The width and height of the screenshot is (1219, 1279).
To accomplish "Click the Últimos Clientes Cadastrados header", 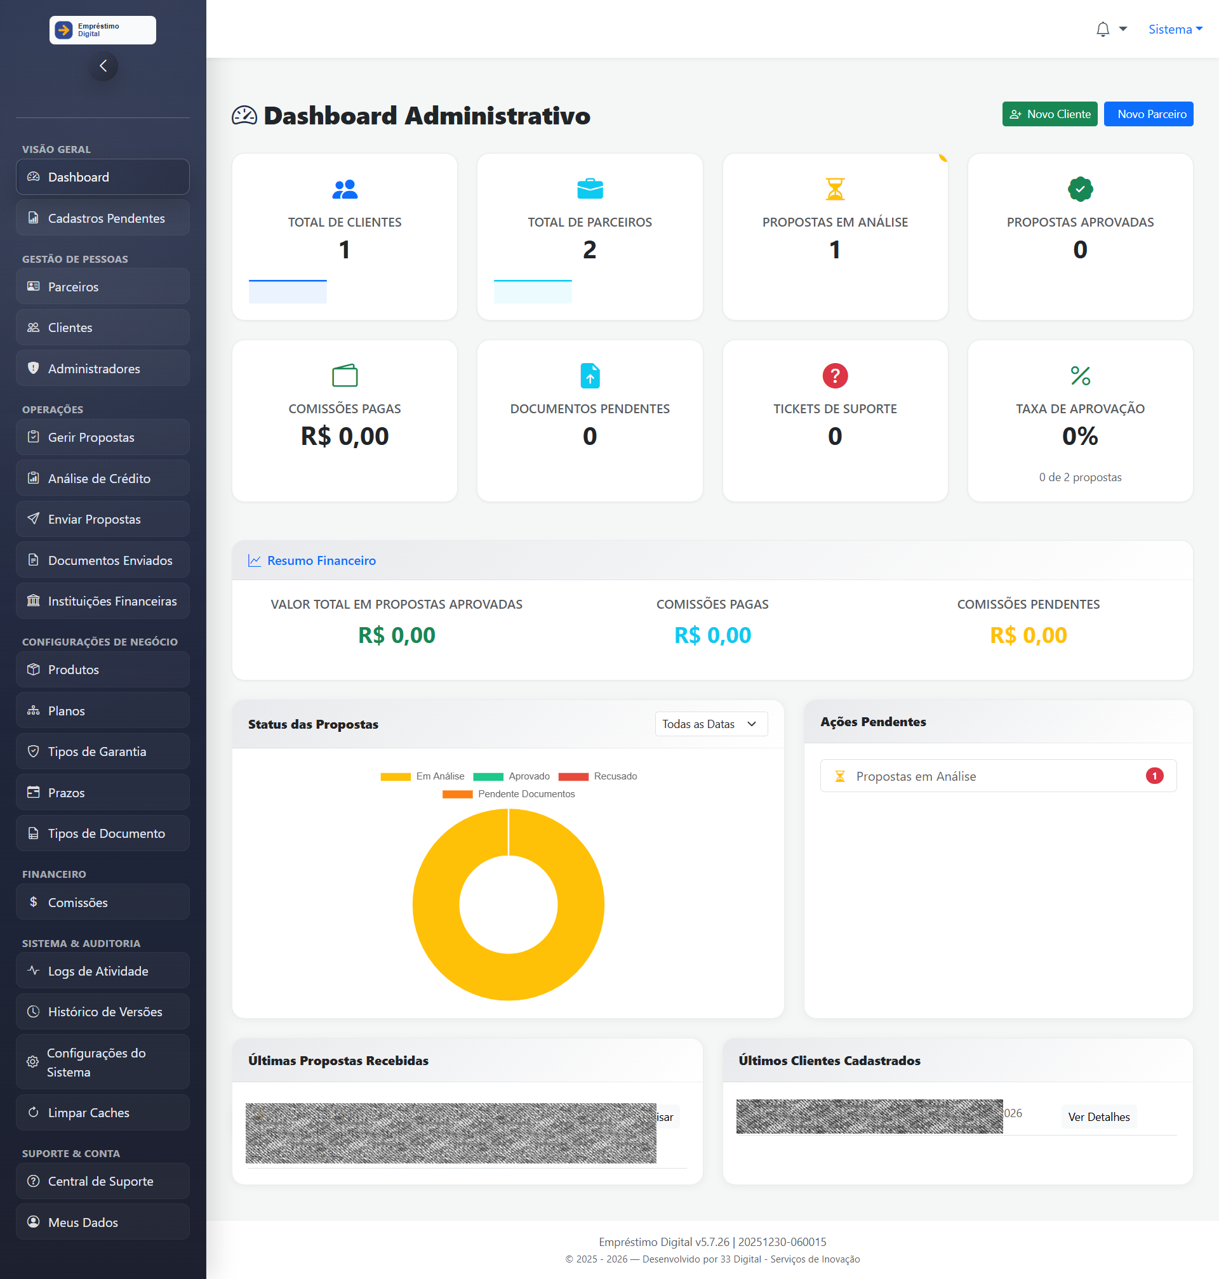I will (829, 1060).
